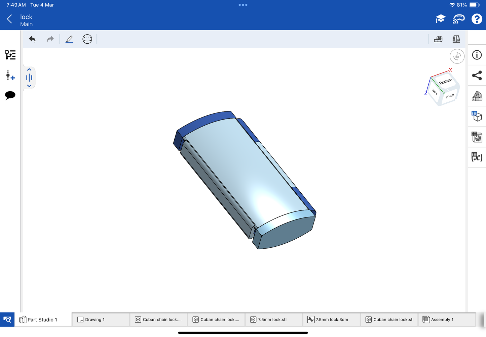Open the help question mark button
Viewport: 486px width, 337px height.
pyautogui.click(x=477, y=19)
